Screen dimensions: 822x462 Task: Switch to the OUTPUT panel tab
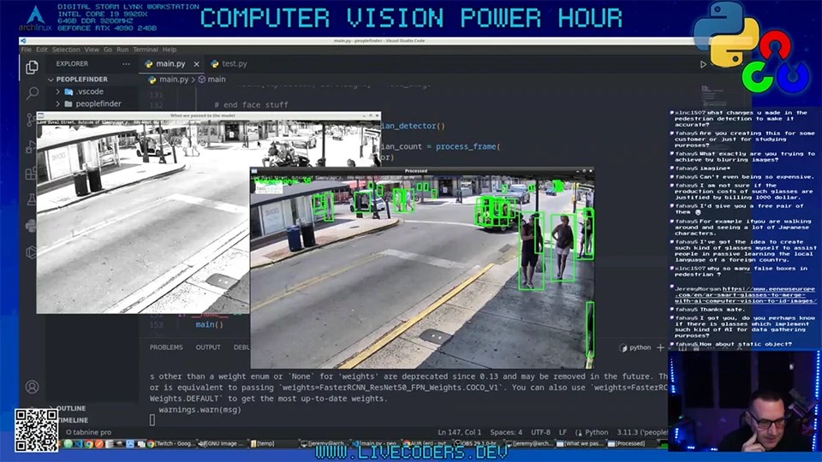208,347
